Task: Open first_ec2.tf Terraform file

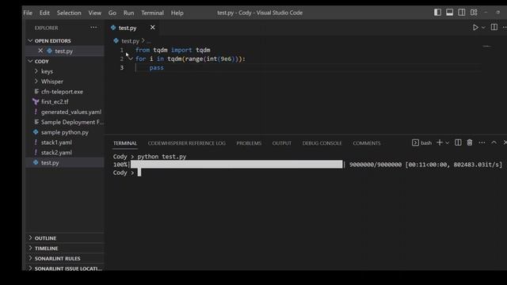Action: click(65, 102)
